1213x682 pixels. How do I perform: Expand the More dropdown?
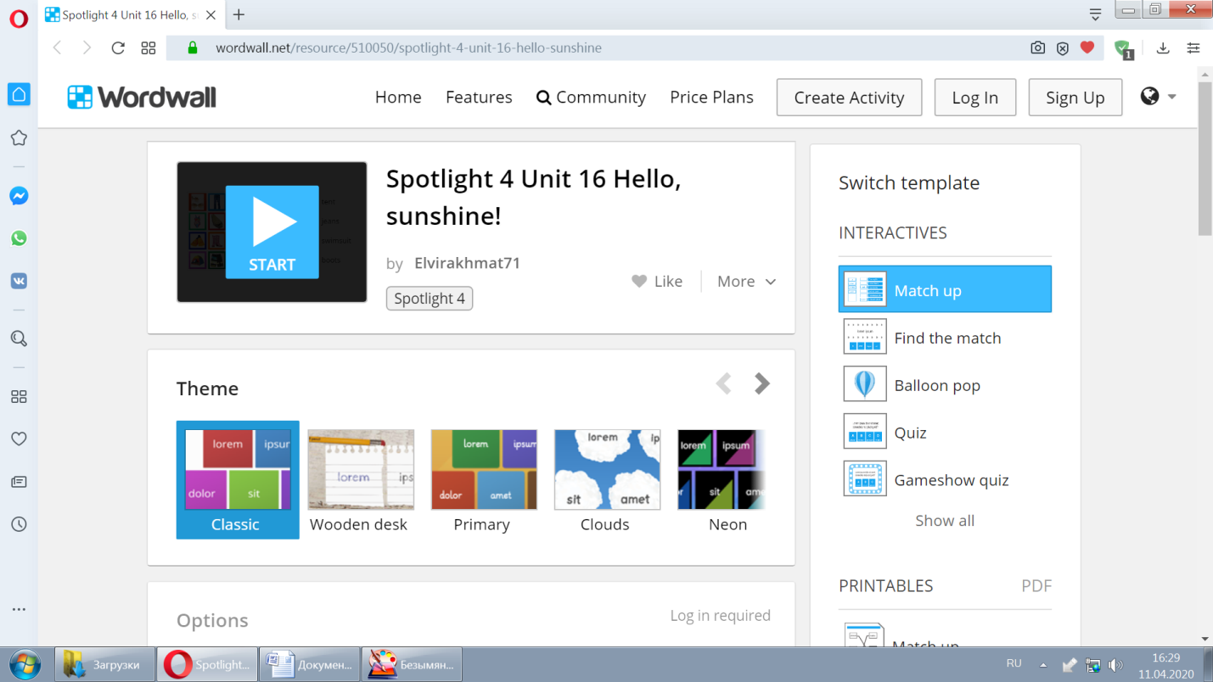tap(746, 282)
